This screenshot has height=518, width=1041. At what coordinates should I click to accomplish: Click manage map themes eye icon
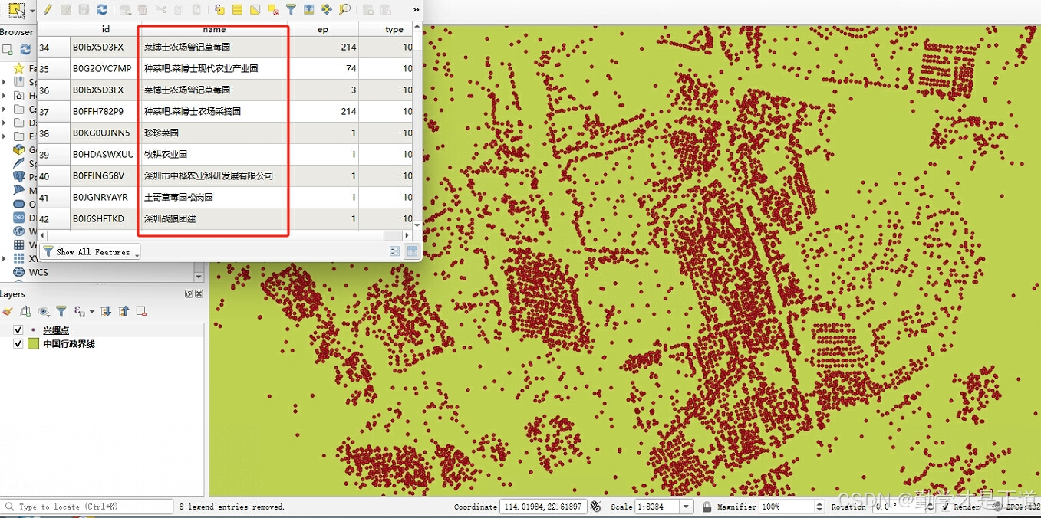[x=44, y=311]
